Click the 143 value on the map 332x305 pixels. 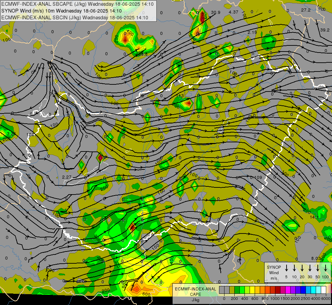pyautogui.click(x=180, y=96)
